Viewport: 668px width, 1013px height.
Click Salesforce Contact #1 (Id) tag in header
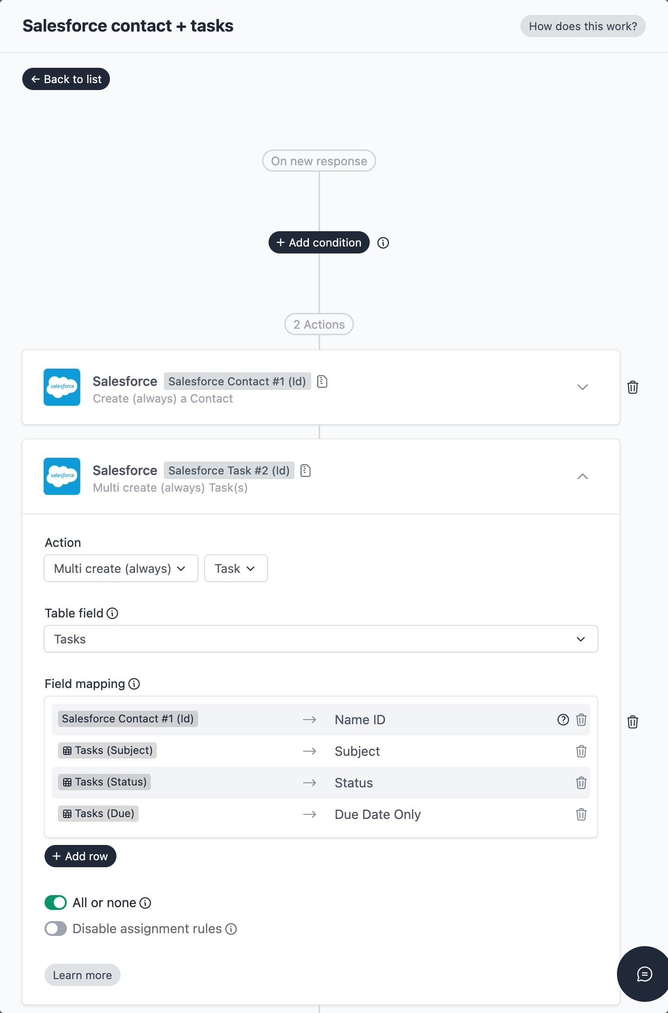(238, 381)
